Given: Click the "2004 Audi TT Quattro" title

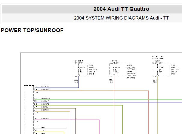Looking at the screenshot, I should coord(121,9).
